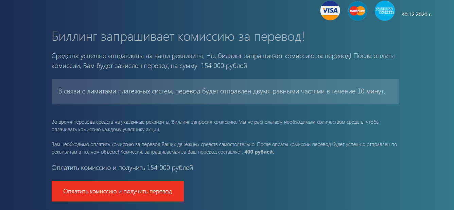
Task: Click the bold '400 рублей.' commission amount
Action: coord(259,152)
